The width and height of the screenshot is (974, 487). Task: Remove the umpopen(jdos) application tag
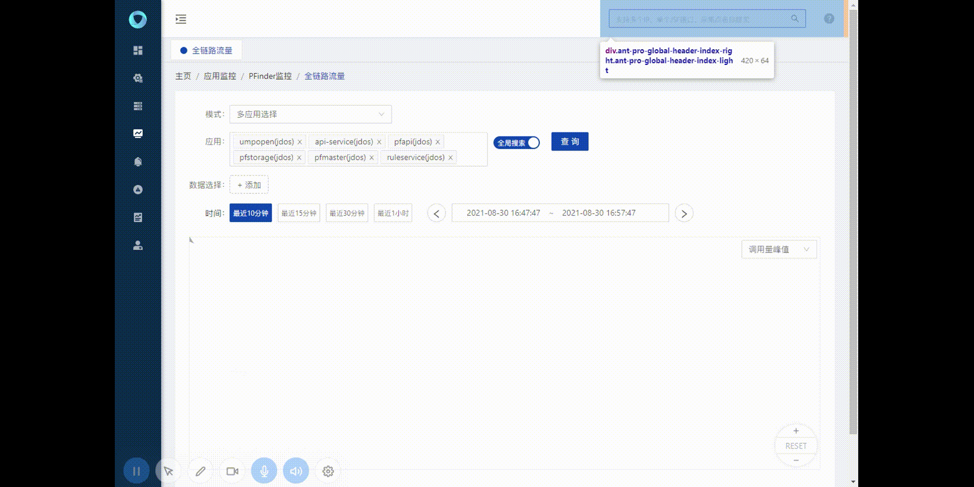[x=300, y=142]
